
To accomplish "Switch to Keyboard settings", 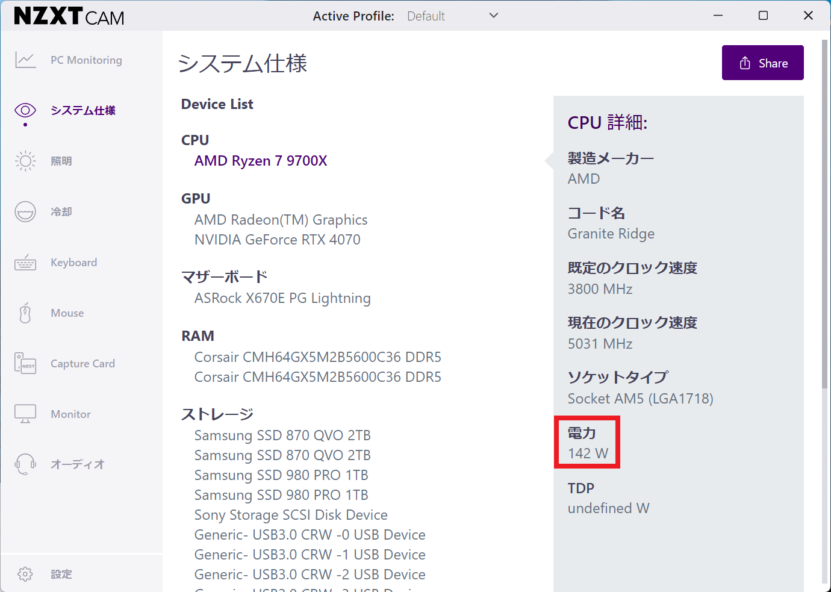I will (73, 263).
